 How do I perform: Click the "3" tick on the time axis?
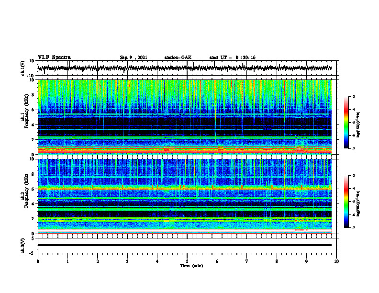pos(127,261)
